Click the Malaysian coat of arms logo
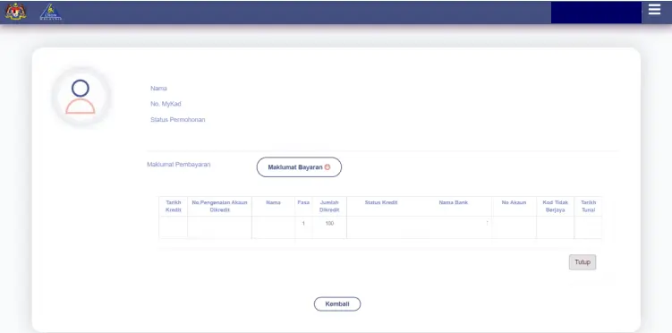 tap(15, 12)
